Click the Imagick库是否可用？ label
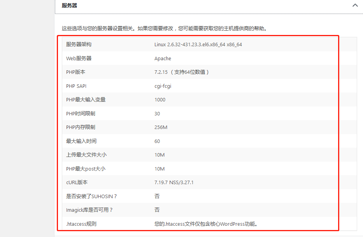 click(89, 210)
